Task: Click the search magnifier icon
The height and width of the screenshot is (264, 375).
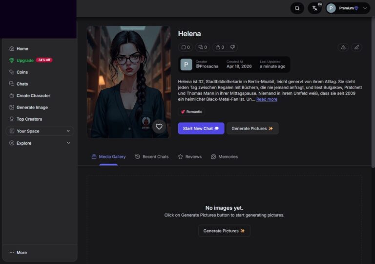Action: point(297,8)
